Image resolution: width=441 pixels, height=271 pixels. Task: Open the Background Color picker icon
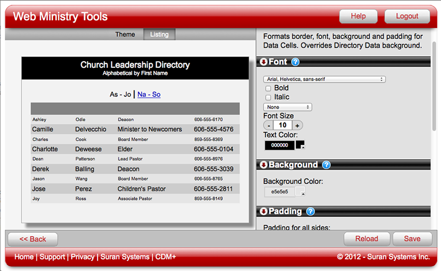pyautogui.click(x=300, y=192)
